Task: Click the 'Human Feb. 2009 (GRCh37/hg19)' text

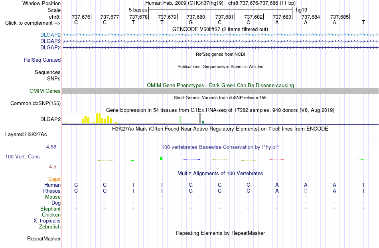Action: 185,3
